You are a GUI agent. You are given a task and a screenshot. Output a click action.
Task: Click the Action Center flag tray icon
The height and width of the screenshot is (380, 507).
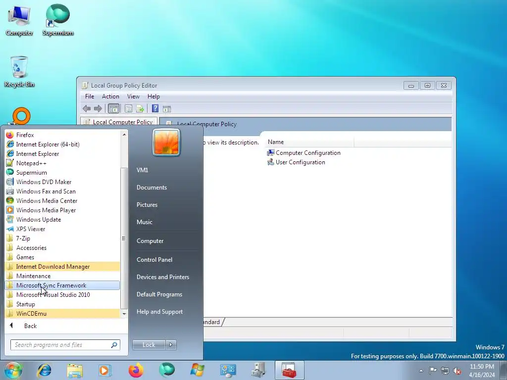coord(433,370)
